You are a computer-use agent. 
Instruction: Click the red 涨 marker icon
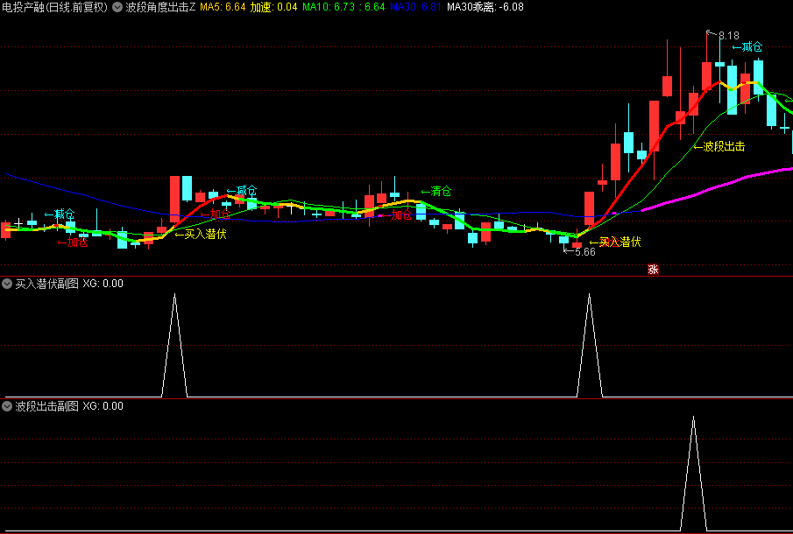[653, 270]
